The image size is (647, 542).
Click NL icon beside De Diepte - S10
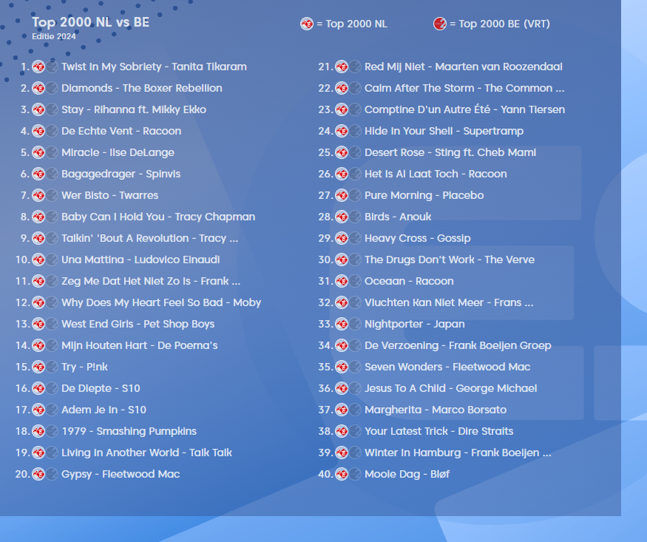pos(38,388)
